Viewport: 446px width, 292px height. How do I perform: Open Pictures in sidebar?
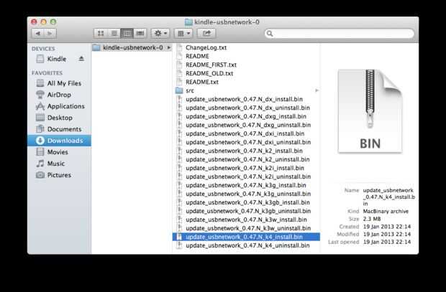click(59, 175)
